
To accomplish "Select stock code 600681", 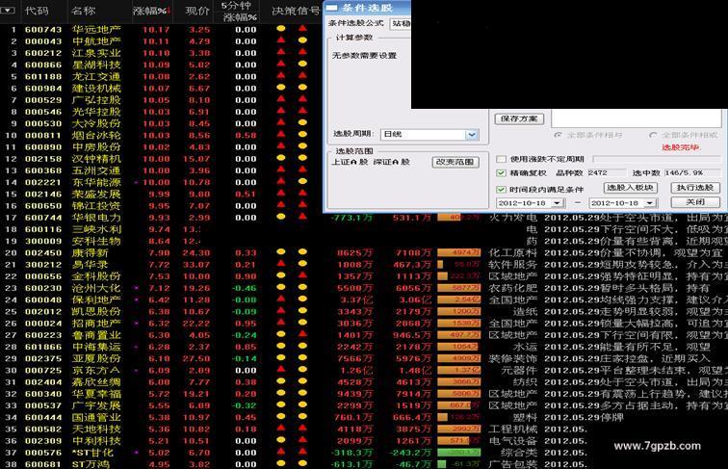I will click(43, 464).
